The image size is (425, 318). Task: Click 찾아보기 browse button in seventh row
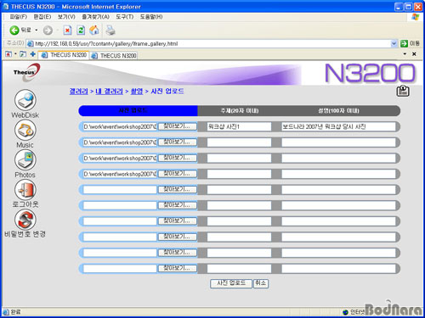pyautogui.click(x=177, y=221)
